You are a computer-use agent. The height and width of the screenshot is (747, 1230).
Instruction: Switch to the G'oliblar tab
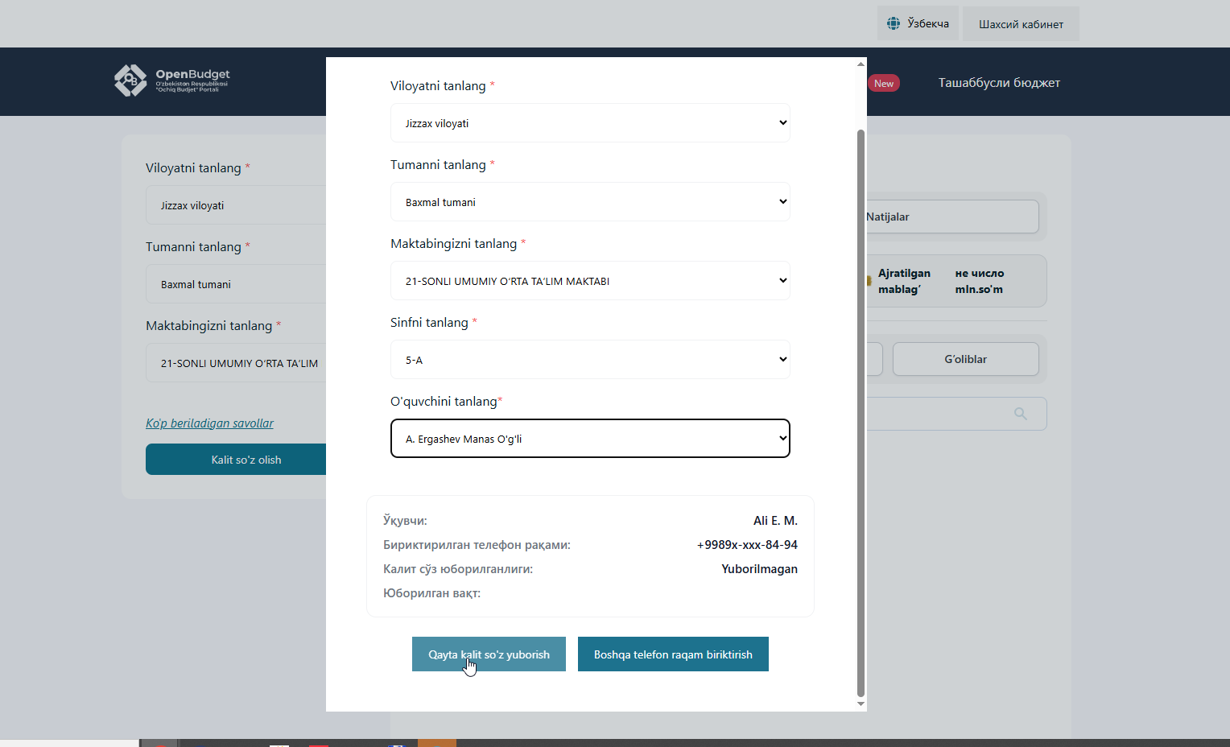click(x=966, y=359)
